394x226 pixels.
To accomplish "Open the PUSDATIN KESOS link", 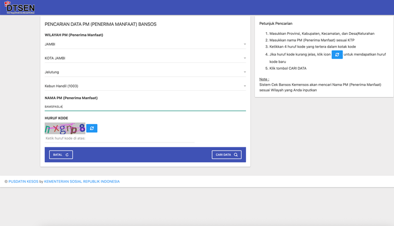I will [x=23, y=182].
